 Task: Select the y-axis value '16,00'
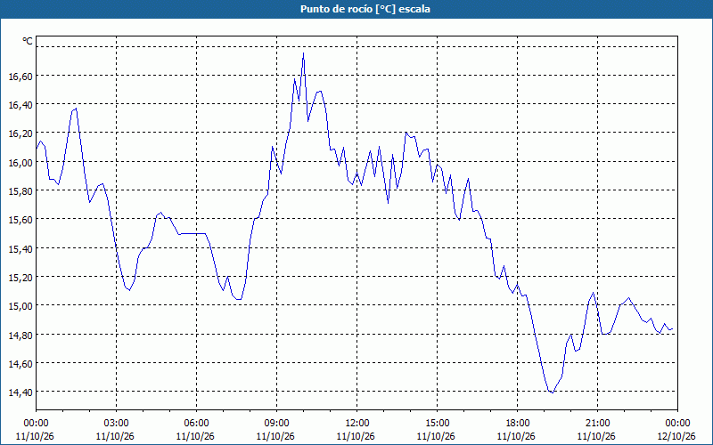click(20, 163)
